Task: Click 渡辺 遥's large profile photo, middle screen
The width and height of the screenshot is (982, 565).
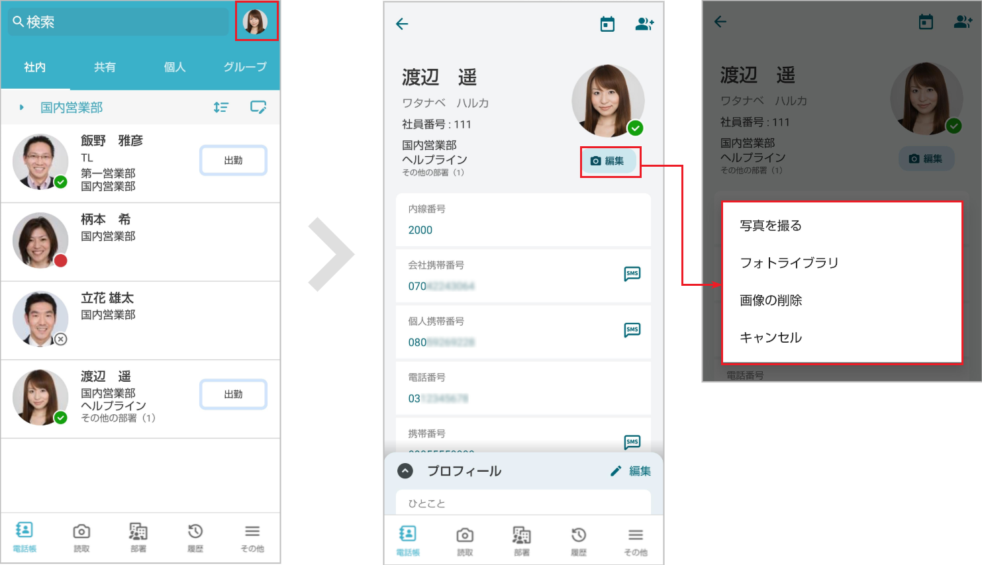Action: tap(608, 101)
